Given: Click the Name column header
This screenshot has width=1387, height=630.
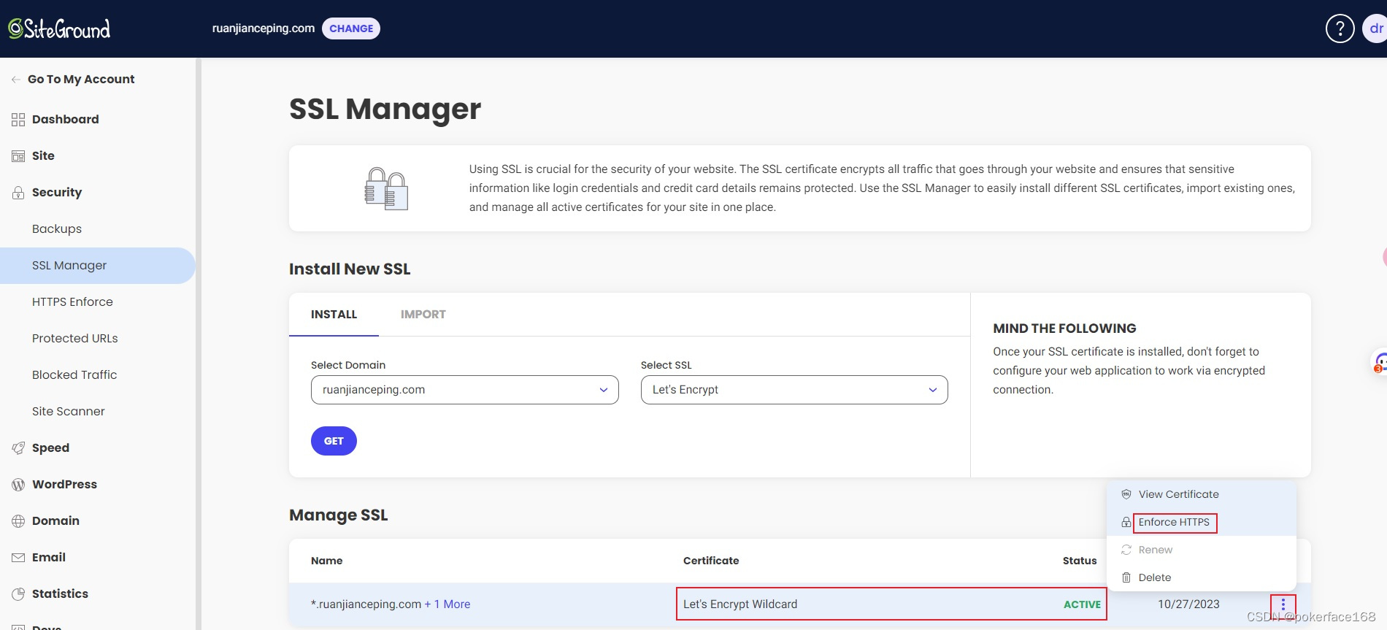Looking at the screenshot, I should (x=326, y=561).
